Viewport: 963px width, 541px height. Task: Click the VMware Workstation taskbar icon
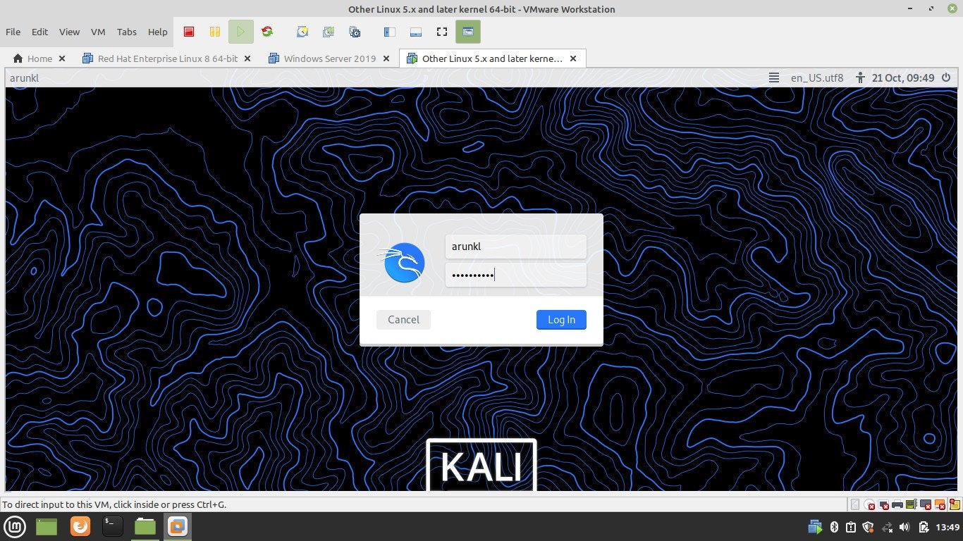[178, 526]
